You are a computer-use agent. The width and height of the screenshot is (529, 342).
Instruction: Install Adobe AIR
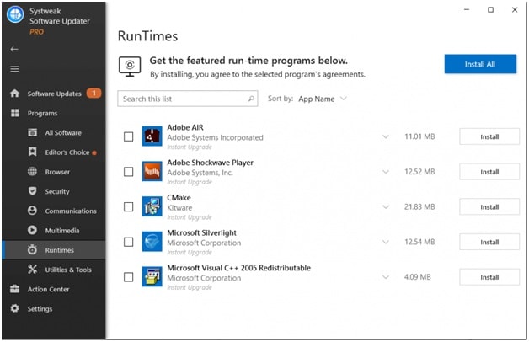pos(489,136)
